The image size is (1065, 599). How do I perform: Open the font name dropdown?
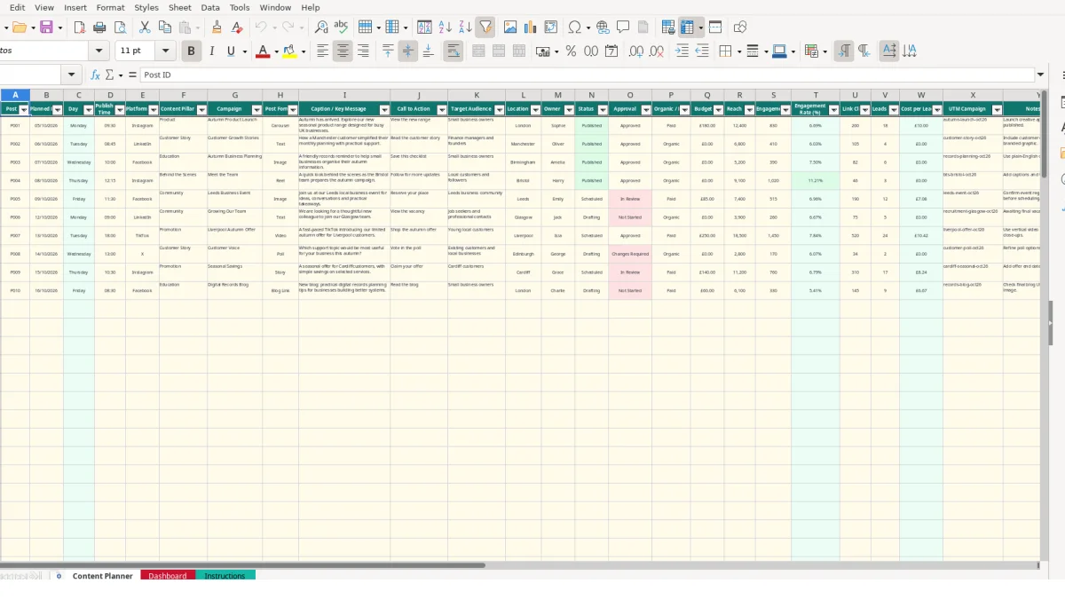point(99,51)
